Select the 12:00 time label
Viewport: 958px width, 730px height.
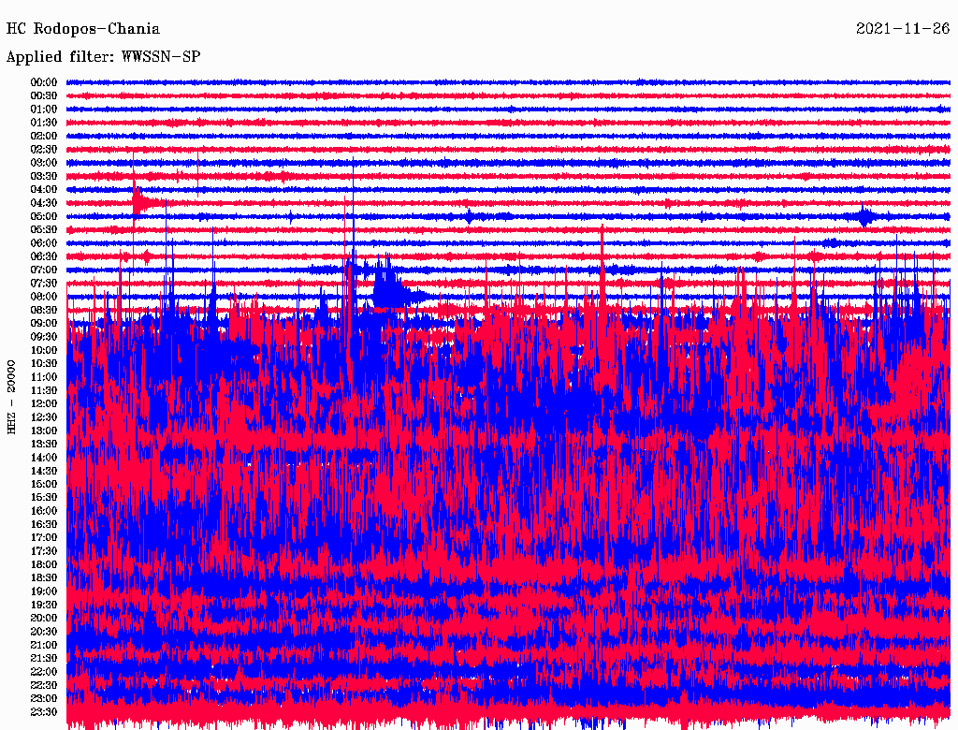coord(44,403)
